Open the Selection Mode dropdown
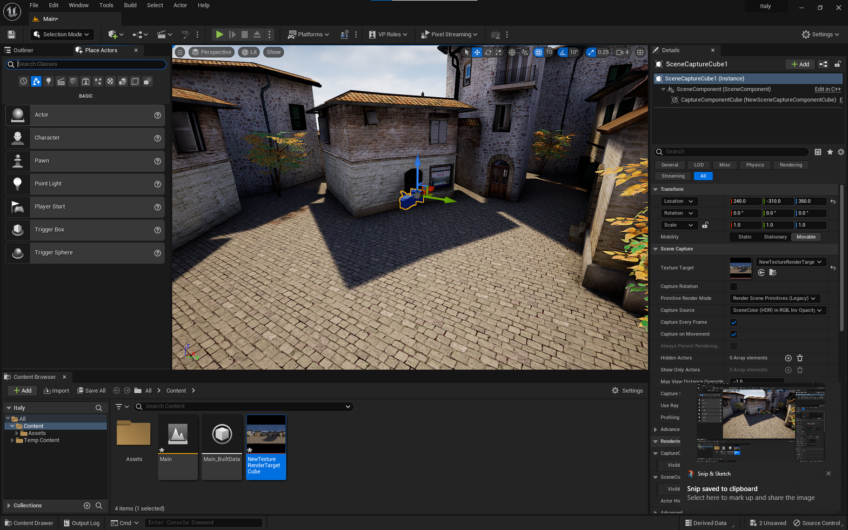This screenshot has width=848, height=530. [61, 35]
